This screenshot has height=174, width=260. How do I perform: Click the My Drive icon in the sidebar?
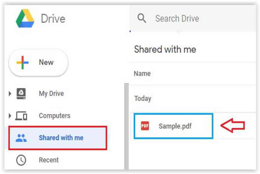(x=21, y=93)
